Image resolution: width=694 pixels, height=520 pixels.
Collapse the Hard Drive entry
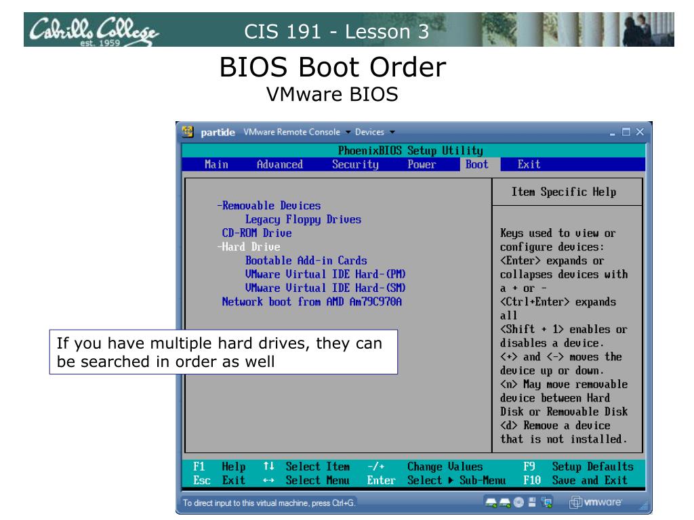tap(248, 246)
